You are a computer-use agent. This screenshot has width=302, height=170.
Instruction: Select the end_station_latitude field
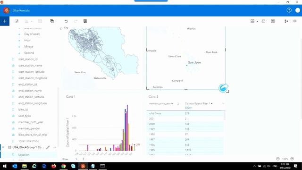pyautogui.click(x=31, y=97)
